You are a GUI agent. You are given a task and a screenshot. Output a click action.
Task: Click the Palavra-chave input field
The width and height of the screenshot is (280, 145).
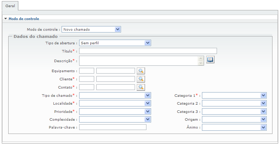click(113, 127)
